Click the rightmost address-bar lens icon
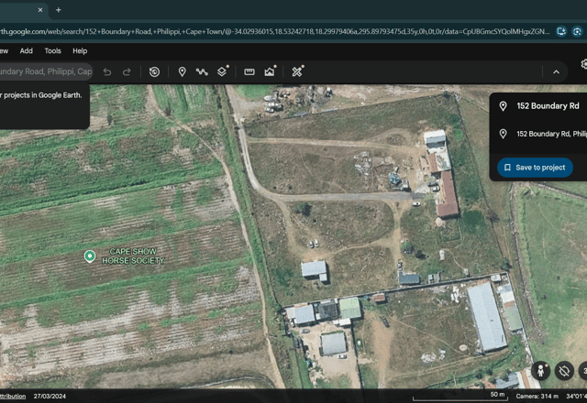The width and height of the screenshot is (587, 403). tap(577, 31)
